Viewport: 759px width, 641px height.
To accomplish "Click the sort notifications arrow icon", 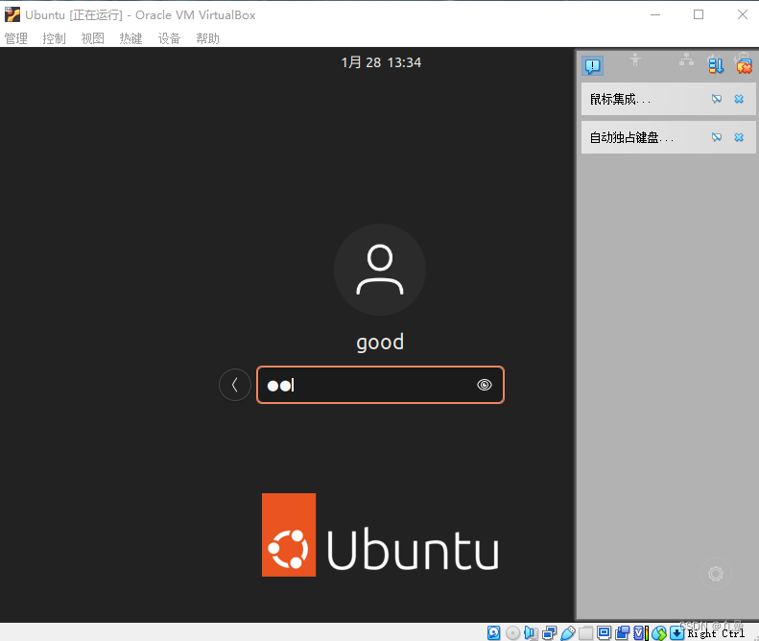I will click(x=716, y=64).
